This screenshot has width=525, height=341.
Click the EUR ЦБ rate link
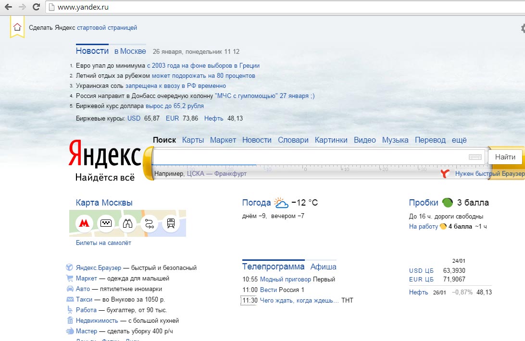pyautogui.click(x=421, y=279)
